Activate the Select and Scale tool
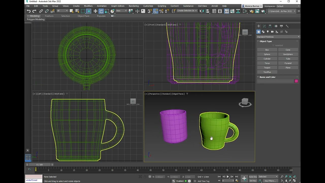The width and height of the screenshot is (325, 183). point(107,11)
